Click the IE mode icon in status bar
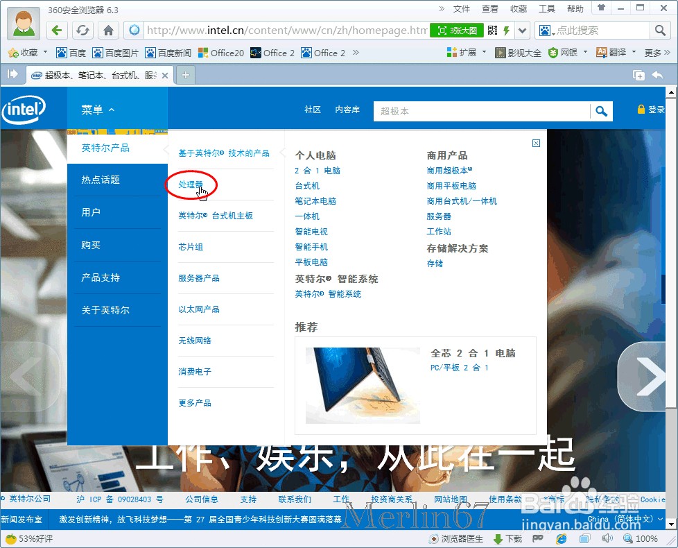 click(x=562, y=539)
